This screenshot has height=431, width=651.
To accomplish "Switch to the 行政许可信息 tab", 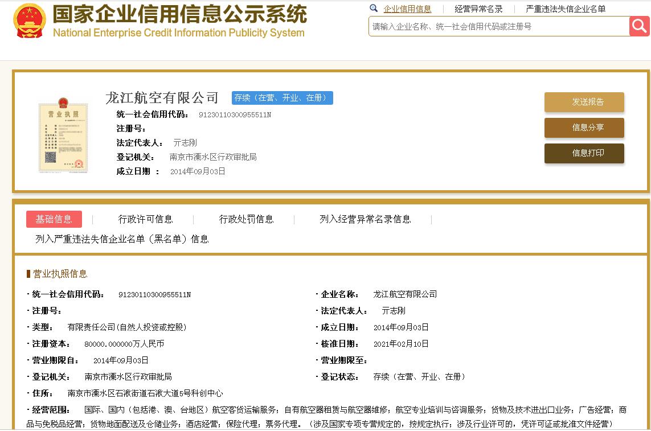I will (145, 219).
